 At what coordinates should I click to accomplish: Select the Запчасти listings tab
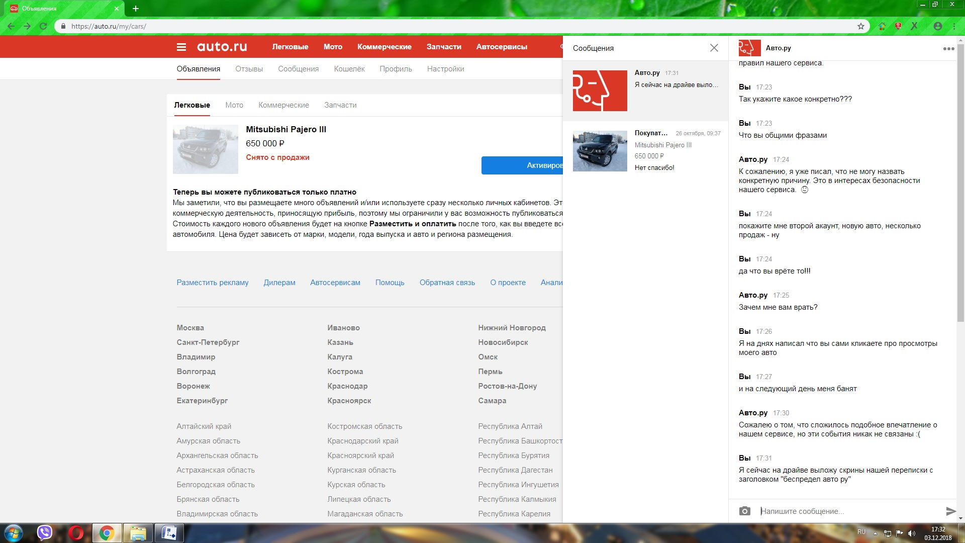pos(340,105)
